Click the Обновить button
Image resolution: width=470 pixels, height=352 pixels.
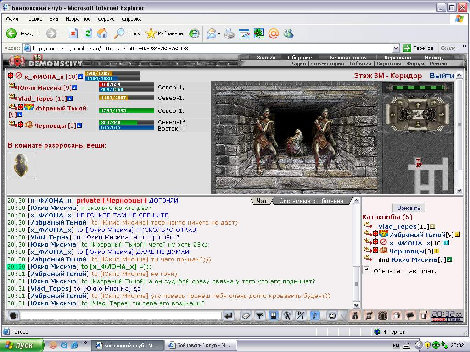coord(408,208)
